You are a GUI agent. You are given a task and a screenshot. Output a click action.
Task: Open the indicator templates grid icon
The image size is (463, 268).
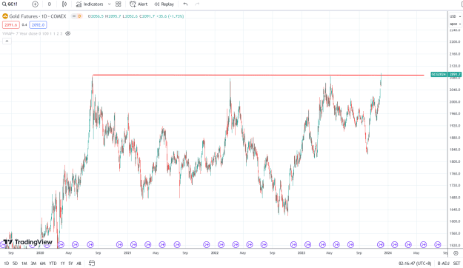(x=118, y=4)
